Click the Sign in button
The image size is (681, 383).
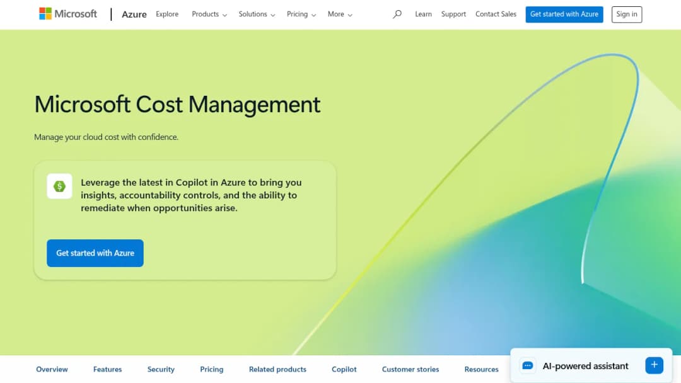pyautogui.click(x=627, y=14)
